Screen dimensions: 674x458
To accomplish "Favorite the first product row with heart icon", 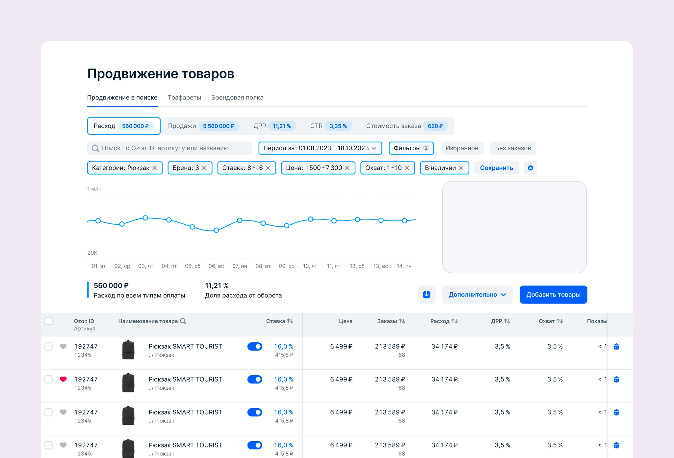I will (x=63, y=346).
